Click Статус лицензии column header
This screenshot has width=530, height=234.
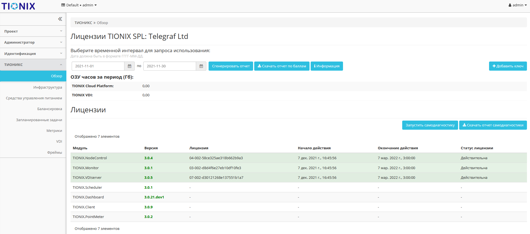[x=477, y=148]
